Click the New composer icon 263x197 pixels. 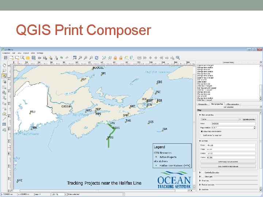[11, 58]
